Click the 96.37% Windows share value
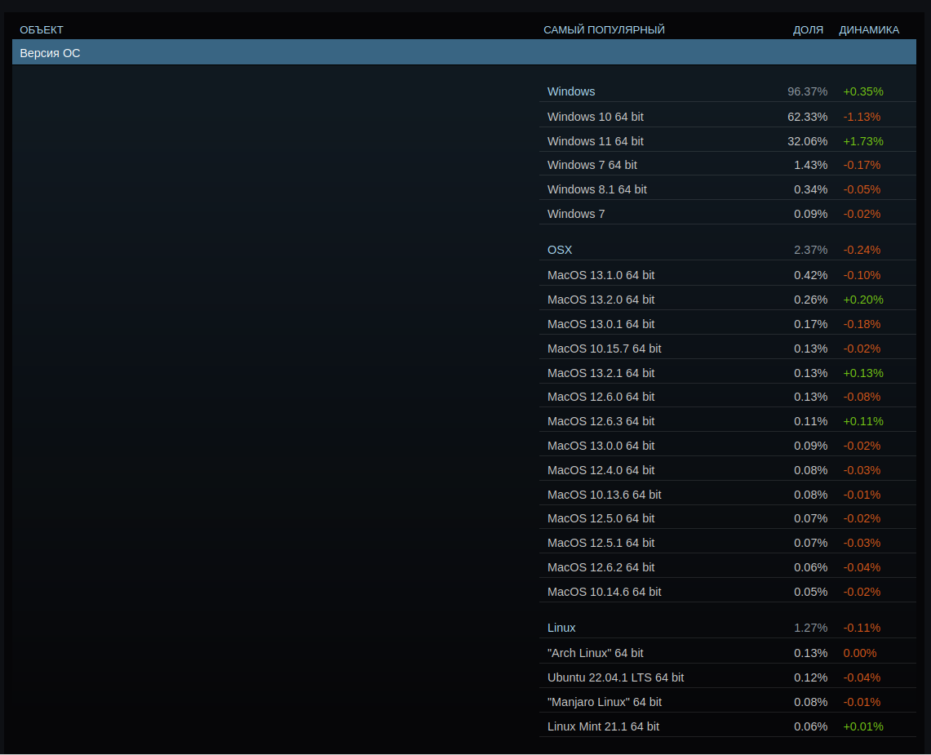931x755 pixels. pos(807,91)
